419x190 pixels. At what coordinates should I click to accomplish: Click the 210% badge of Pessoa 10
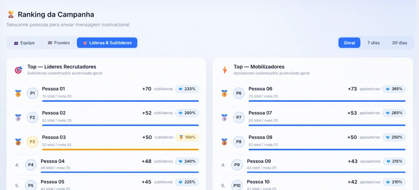click(394, 182)
